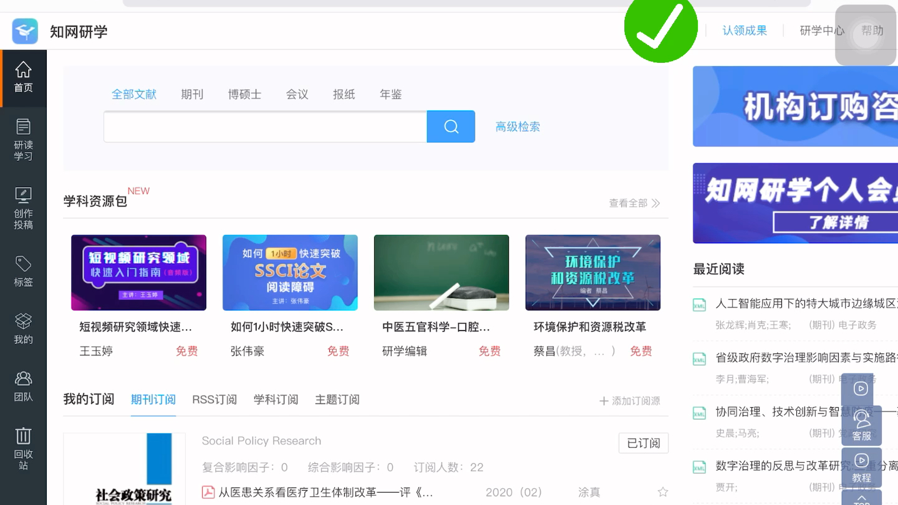The image size is (898, 505).
Task: Open 标签 in the sidebar
Action: click(x=23, y=271)
